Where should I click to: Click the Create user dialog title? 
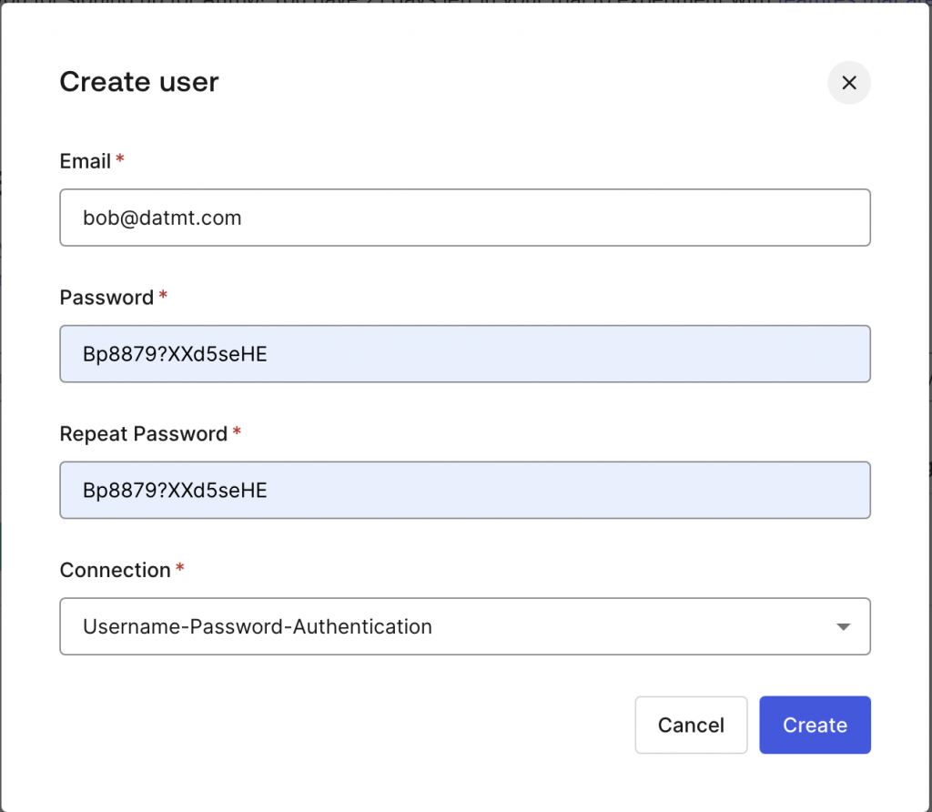(139, 82)
